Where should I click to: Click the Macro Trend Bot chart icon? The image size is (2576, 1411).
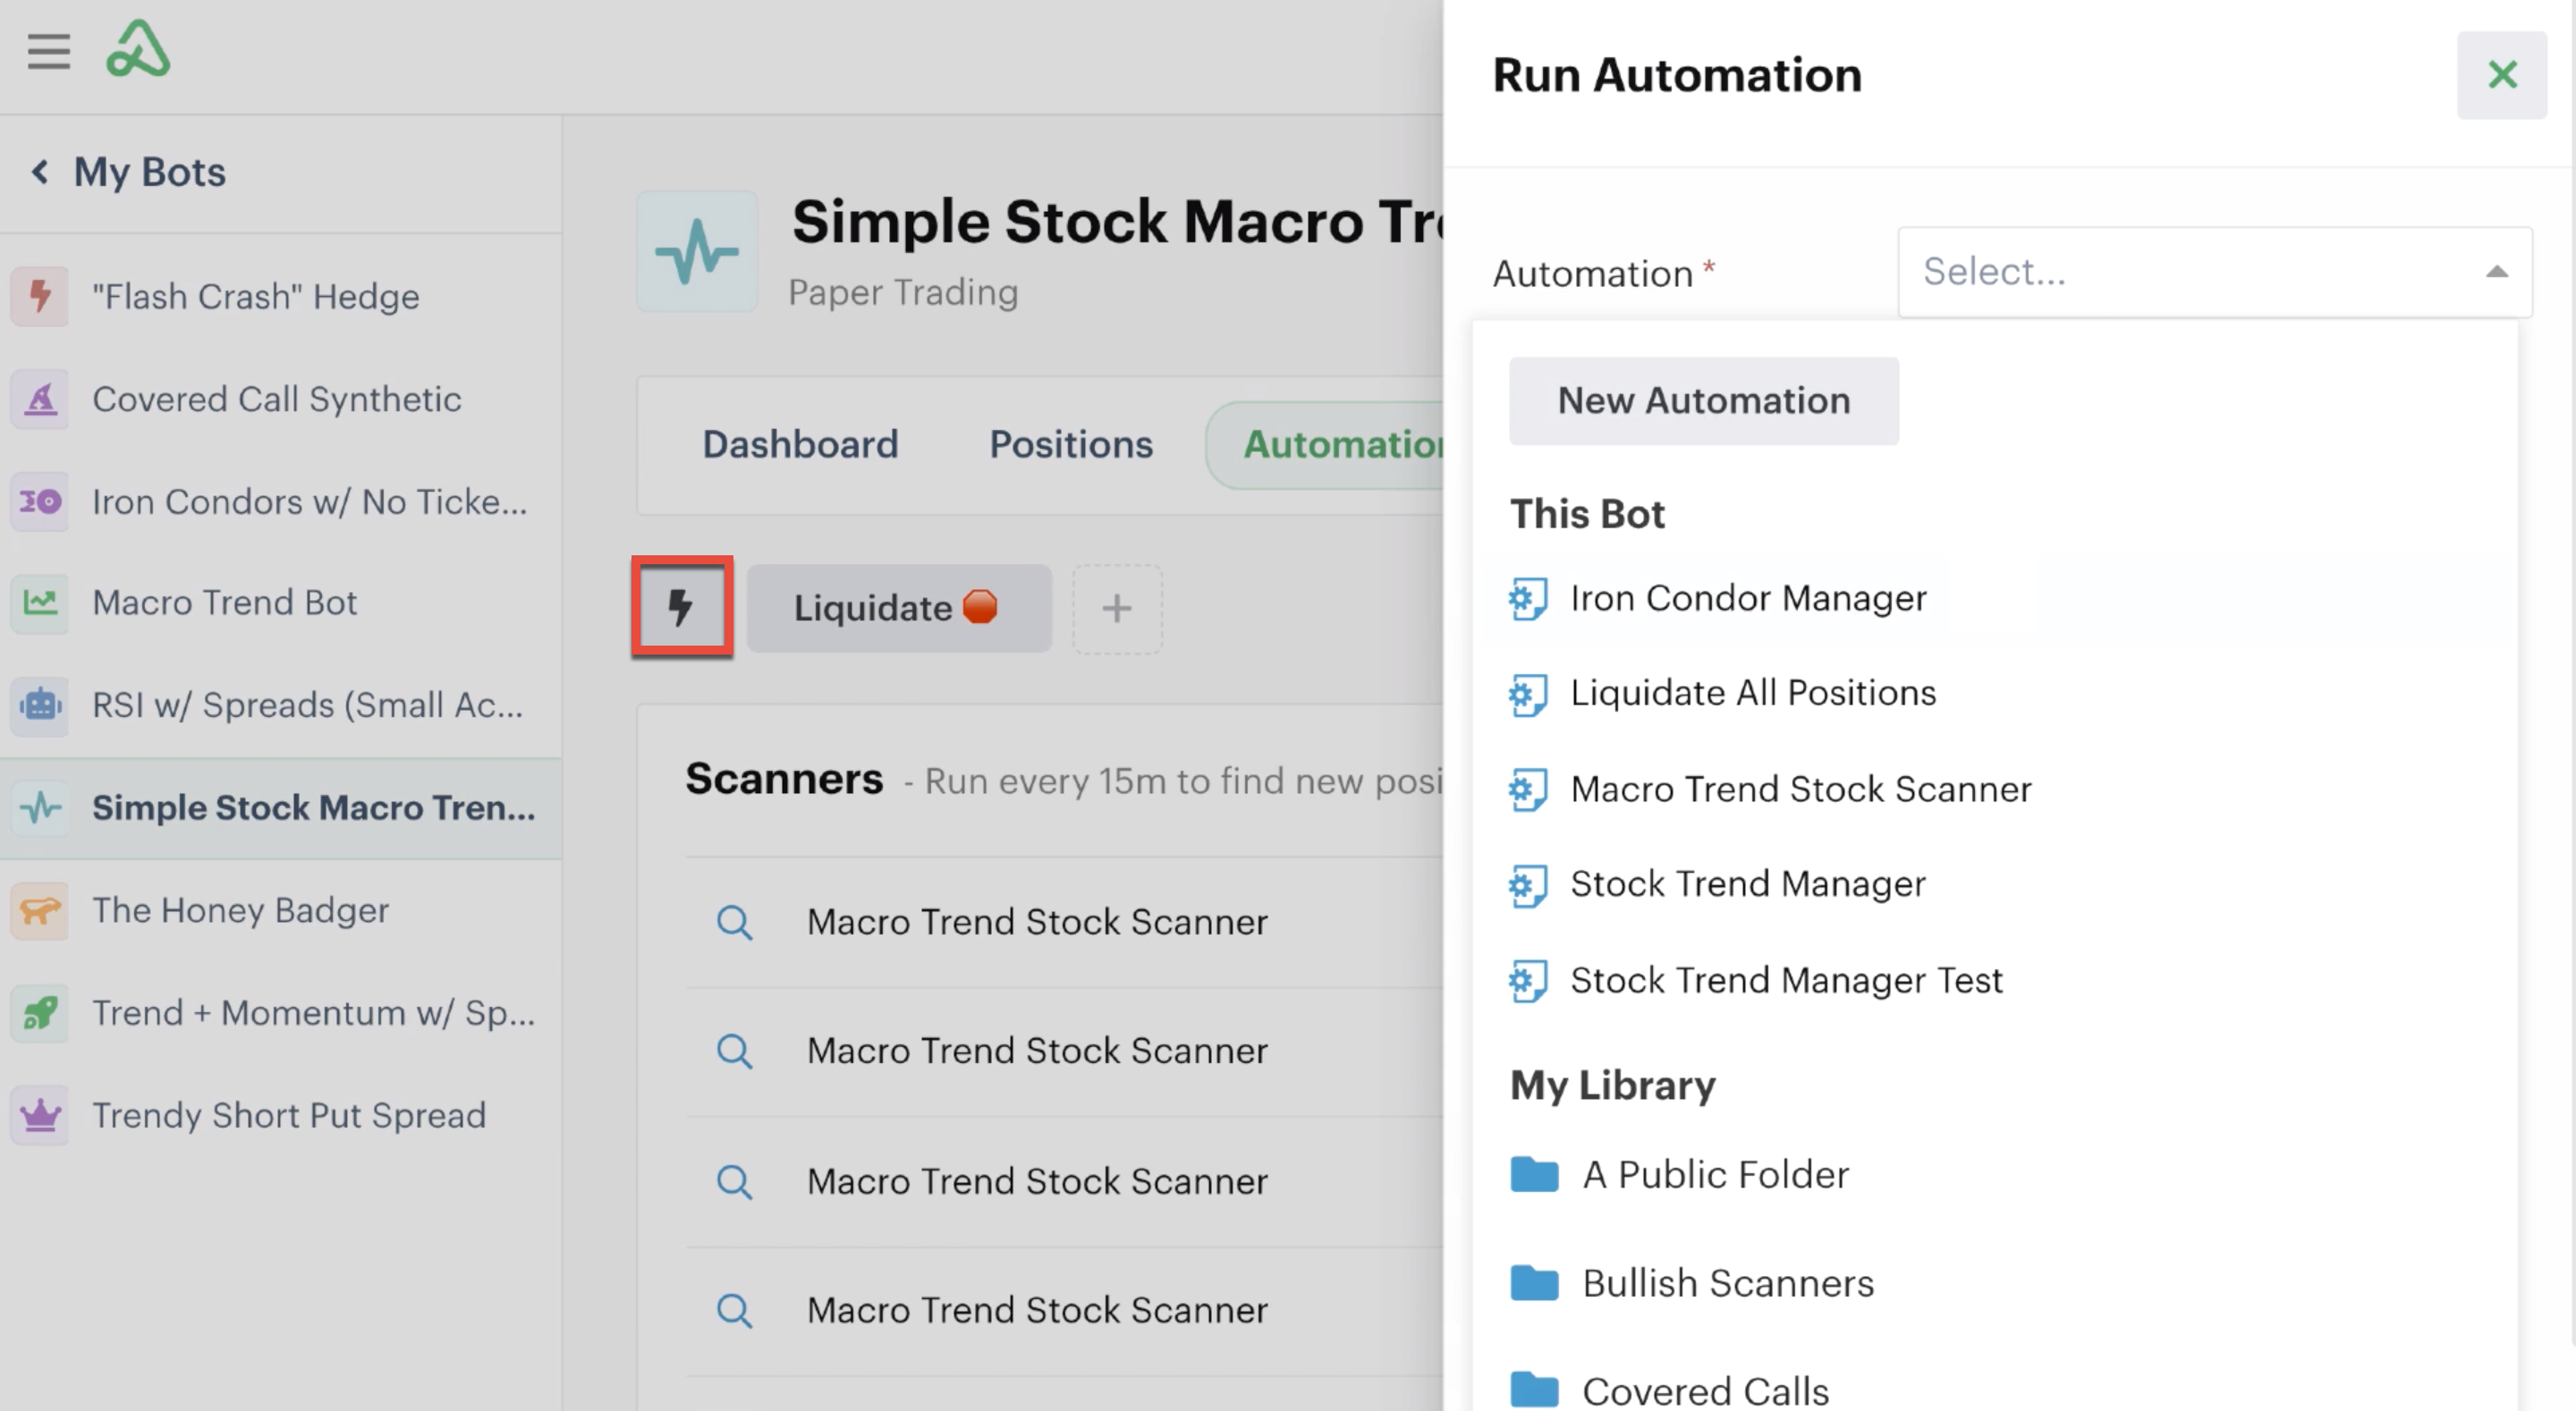point(40,603)
